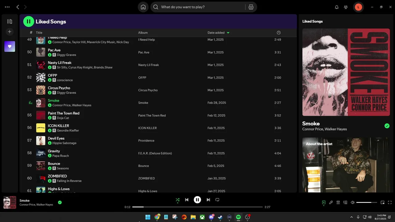Open artist link conscience
The image size is (395, 222).
click(65, 80)
